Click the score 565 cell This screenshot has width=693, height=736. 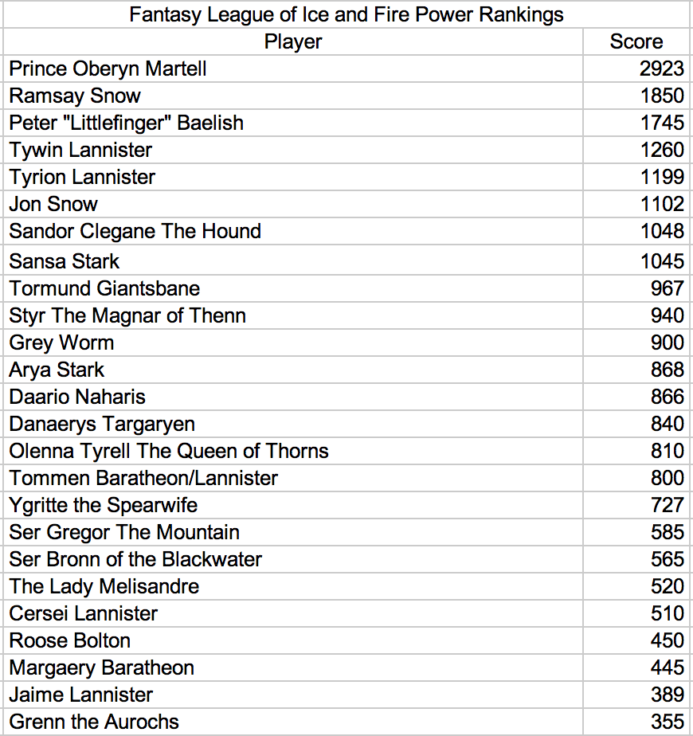[x=637, y=559]
